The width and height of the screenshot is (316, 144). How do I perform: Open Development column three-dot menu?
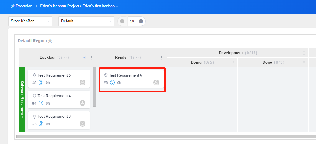[304, 53]
